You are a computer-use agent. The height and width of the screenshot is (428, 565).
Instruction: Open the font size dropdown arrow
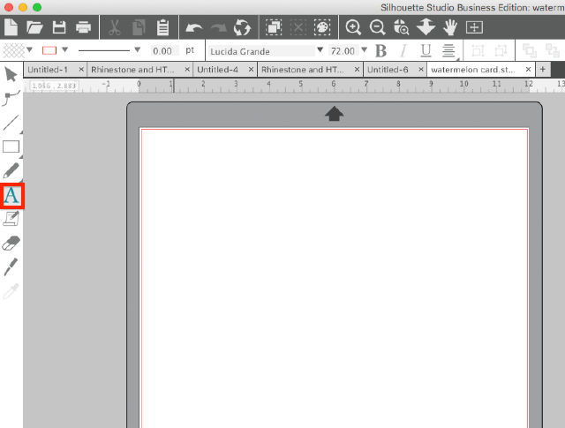tap(365, 49)
